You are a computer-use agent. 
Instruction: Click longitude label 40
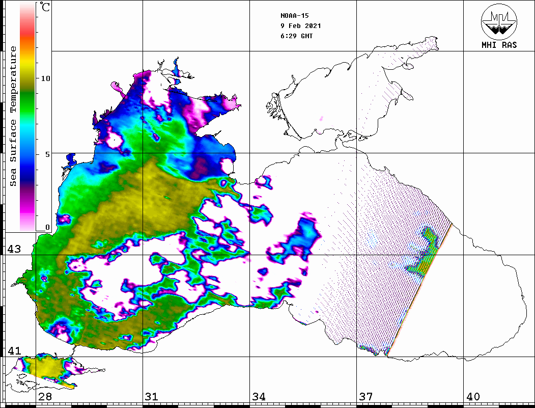pyautogui.click(x=473, y=397)
